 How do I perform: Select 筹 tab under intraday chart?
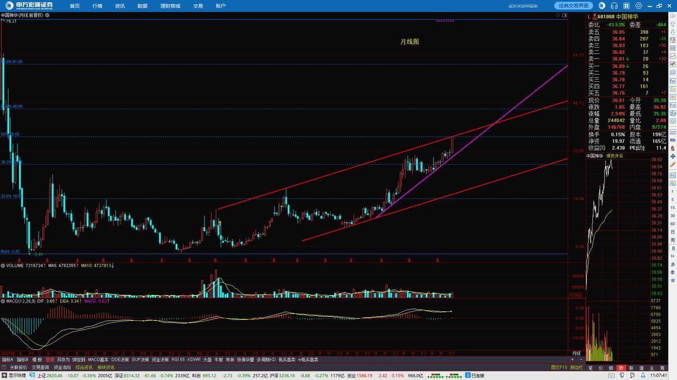662,368
